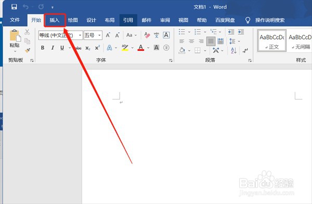Undo the last action
Image resolution: width=312 pixels, height=204 pixels.
25,7
